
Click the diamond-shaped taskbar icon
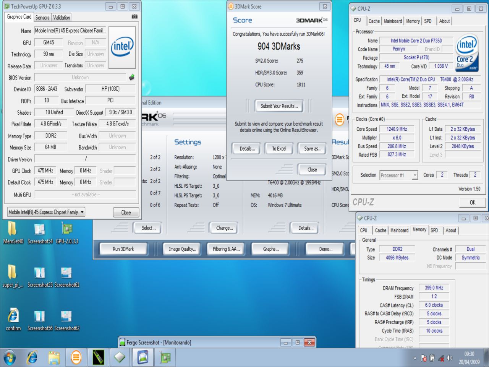(x=120, y=357)
